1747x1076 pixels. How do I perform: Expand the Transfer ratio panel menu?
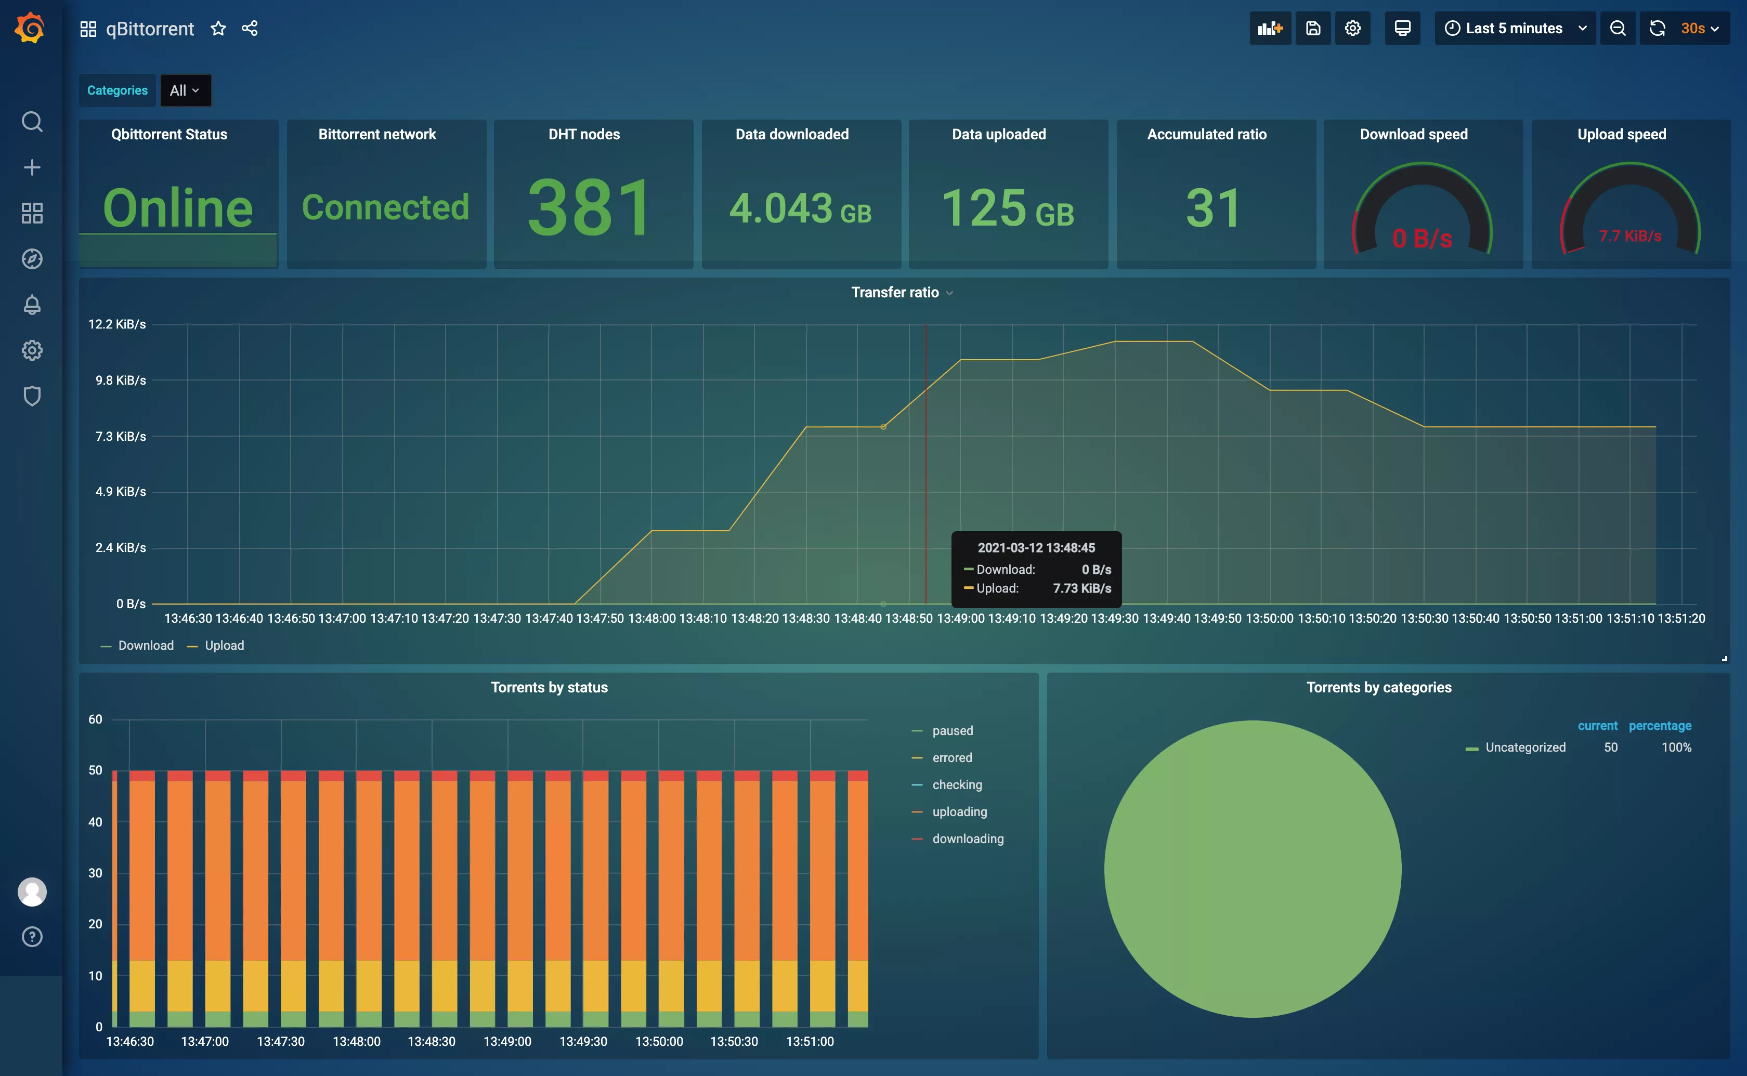pyautogui.click(x=948, y=293)
